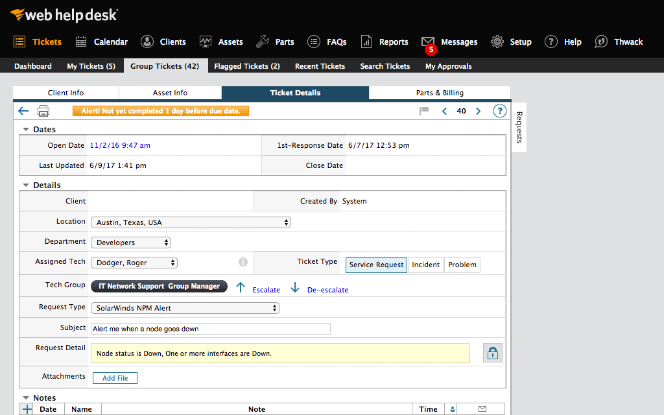664x415 pixels.
Task: Open the Department dropdown showing Developers
Action: pyautogui.click(x=131, y=243)
